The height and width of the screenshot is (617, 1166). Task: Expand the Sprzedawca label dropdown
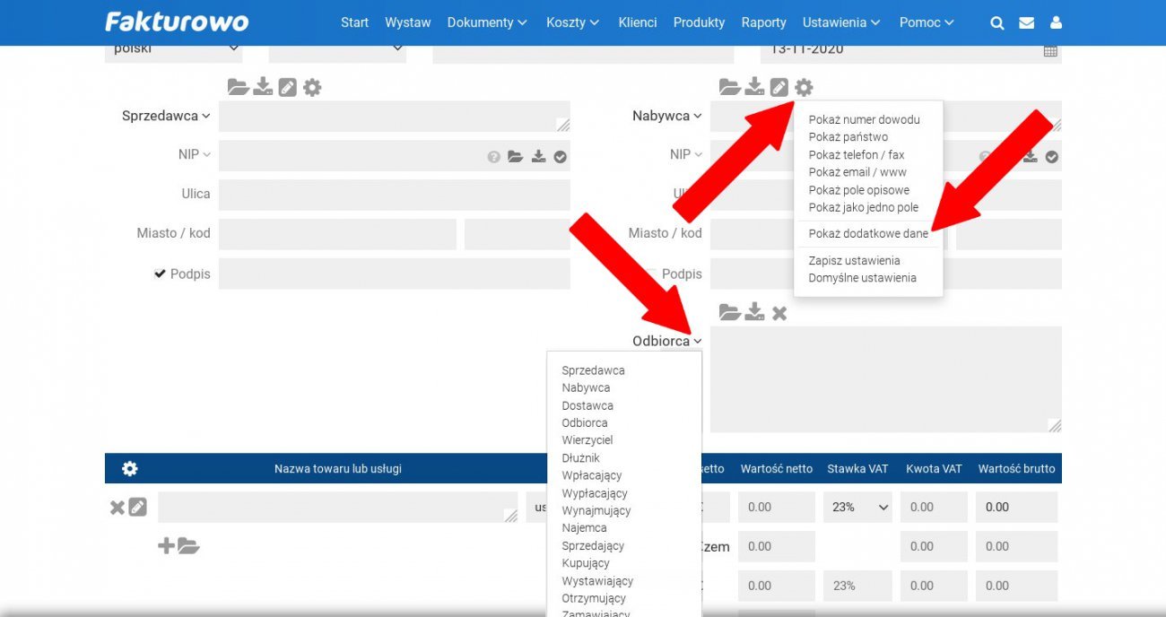click(x=166, y=116)
